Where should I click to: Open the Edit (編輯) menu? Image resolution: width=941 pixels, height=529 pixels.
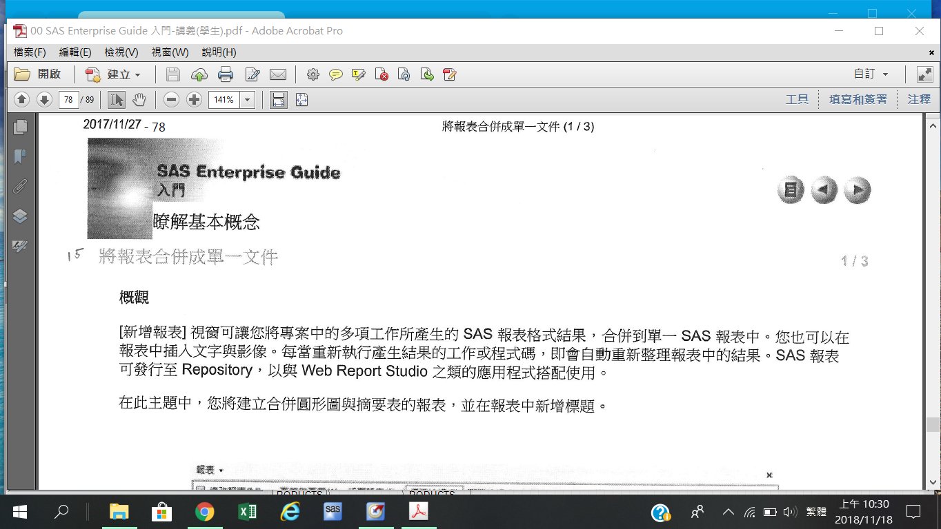tap(75, 52)
